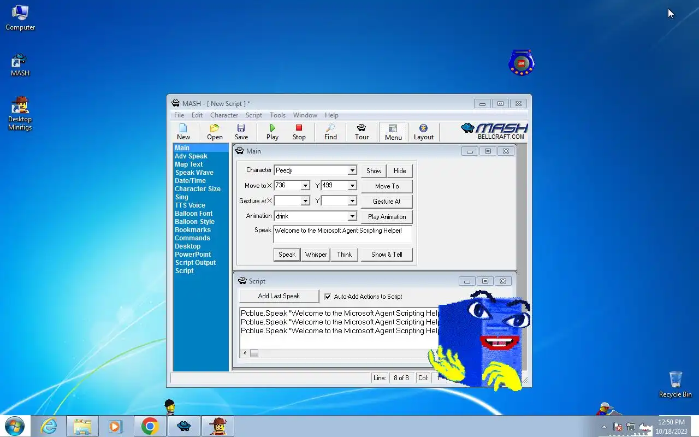Select Character Size in the sidebar
This screenshot has width=699, height=437.
coord(198,189)
